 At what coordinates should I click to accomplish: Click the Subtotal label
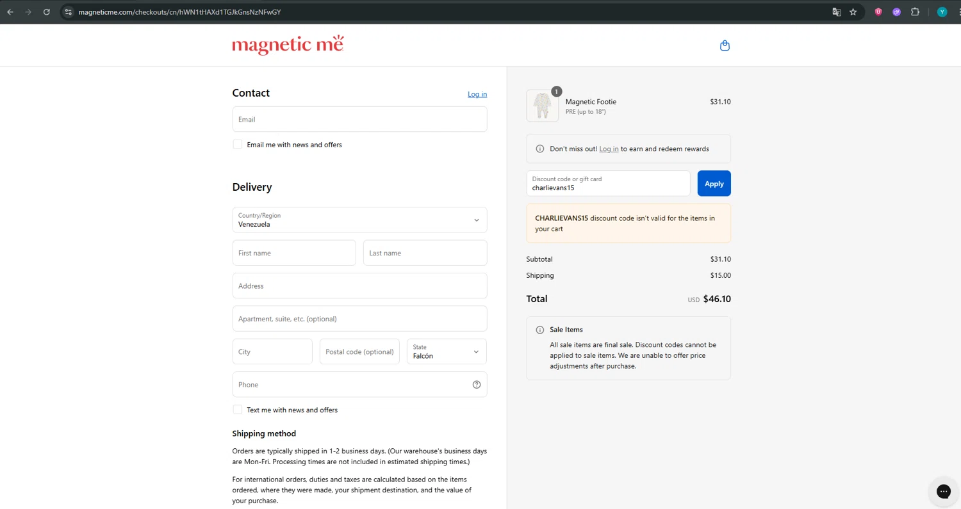tap(539, 259)
